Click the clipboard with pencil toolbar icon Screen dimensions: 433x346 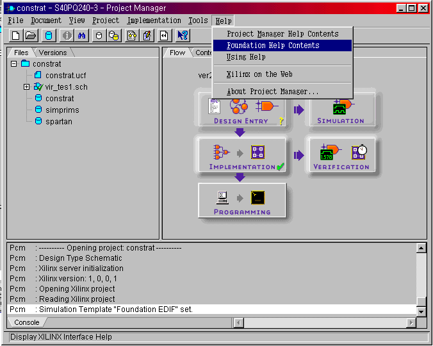pyautogui.click(x=147, y=36)
